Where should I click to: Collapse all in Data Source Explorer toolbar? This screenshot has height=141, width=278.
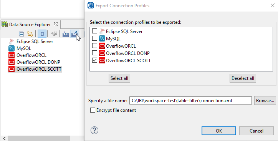click(21, 34)
